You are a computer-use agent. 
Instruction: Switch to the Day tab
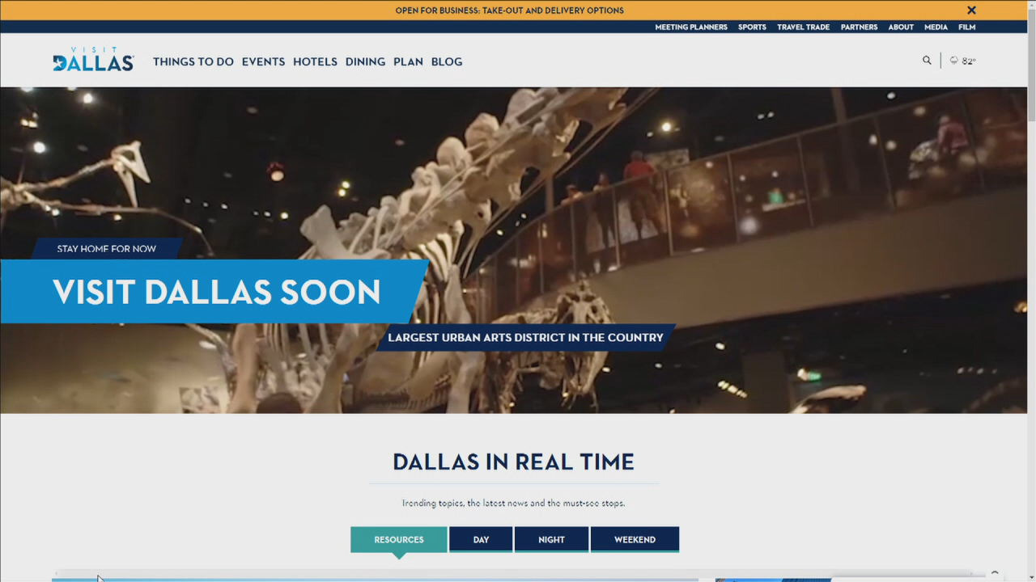(x=481, y=539)
